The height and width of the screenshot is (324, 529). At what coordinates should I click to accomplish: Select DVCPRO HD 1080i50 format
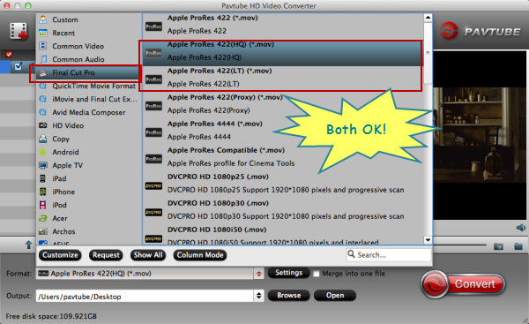[283, 236]
